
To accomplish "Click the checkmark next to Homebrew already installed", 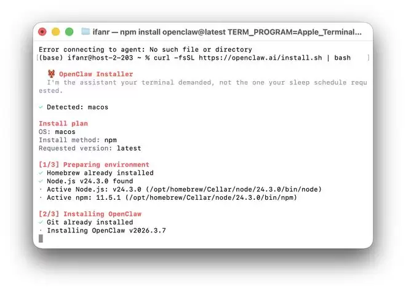I will click(41, 173).
